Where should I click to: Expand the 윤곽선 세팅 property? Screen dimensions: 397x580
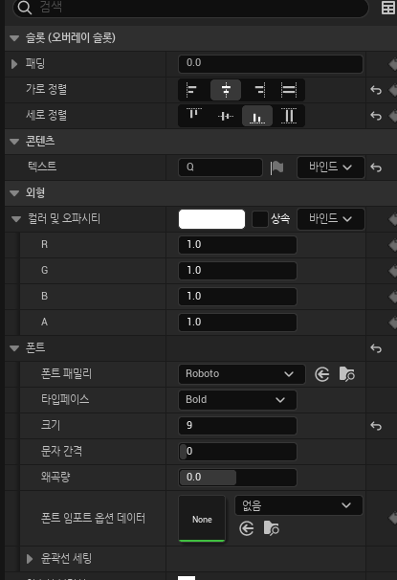tap(30, 559)
